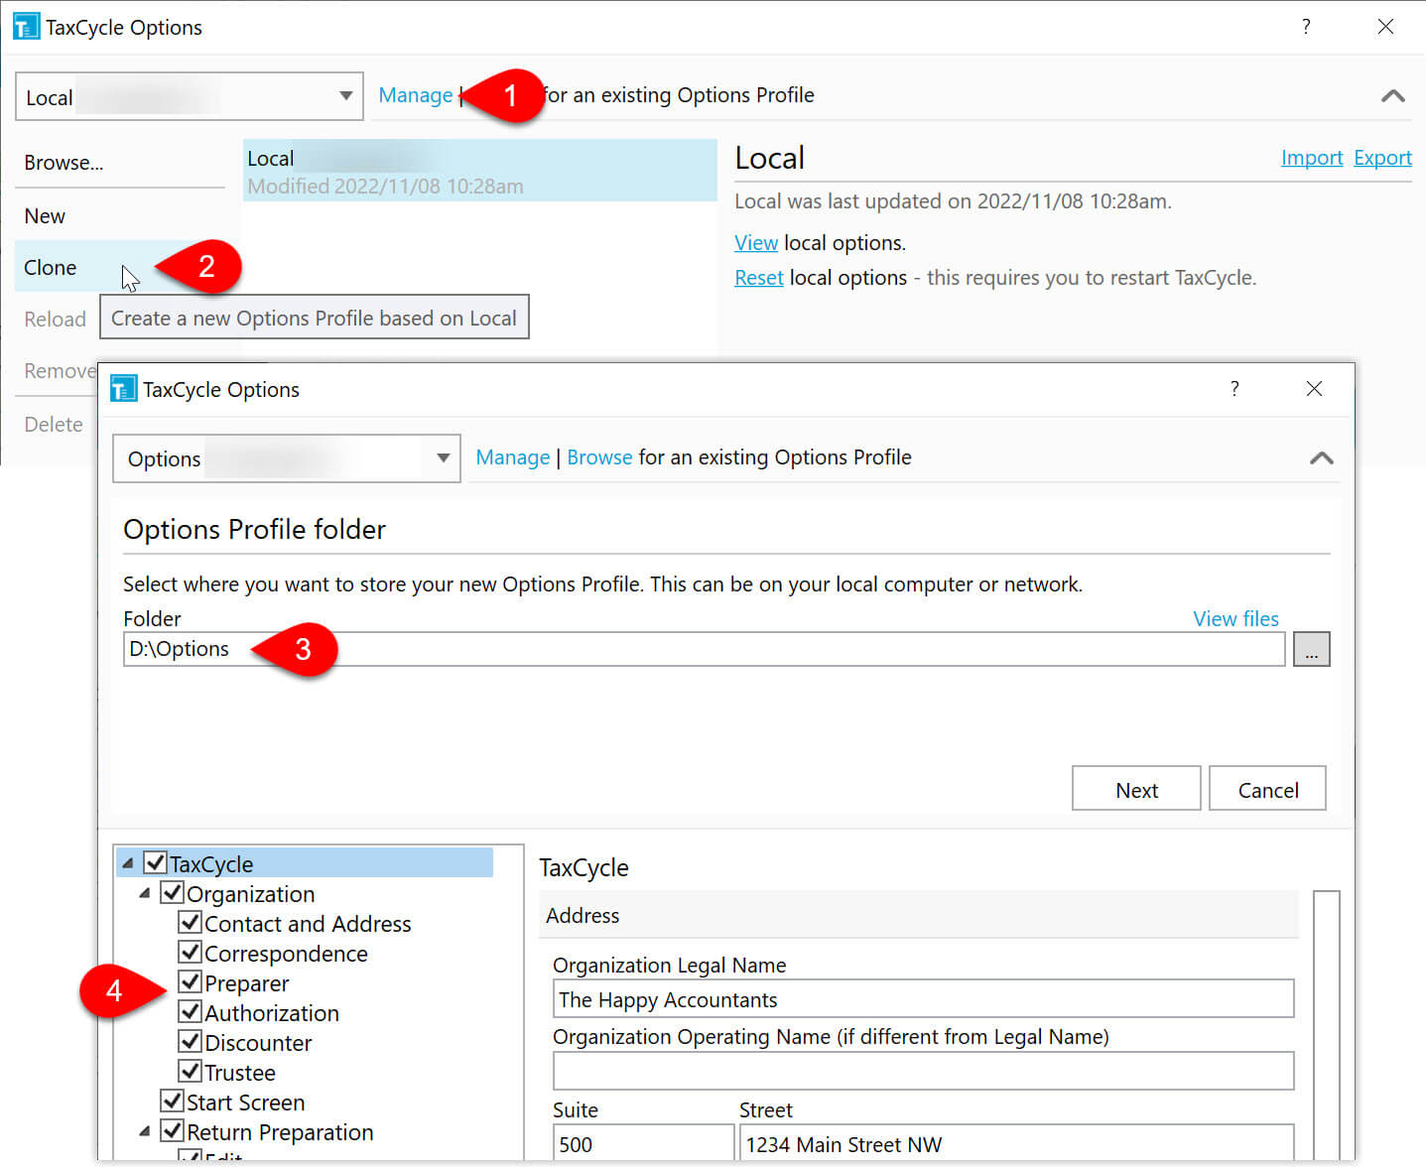Click the Export link

(1382, 158)
